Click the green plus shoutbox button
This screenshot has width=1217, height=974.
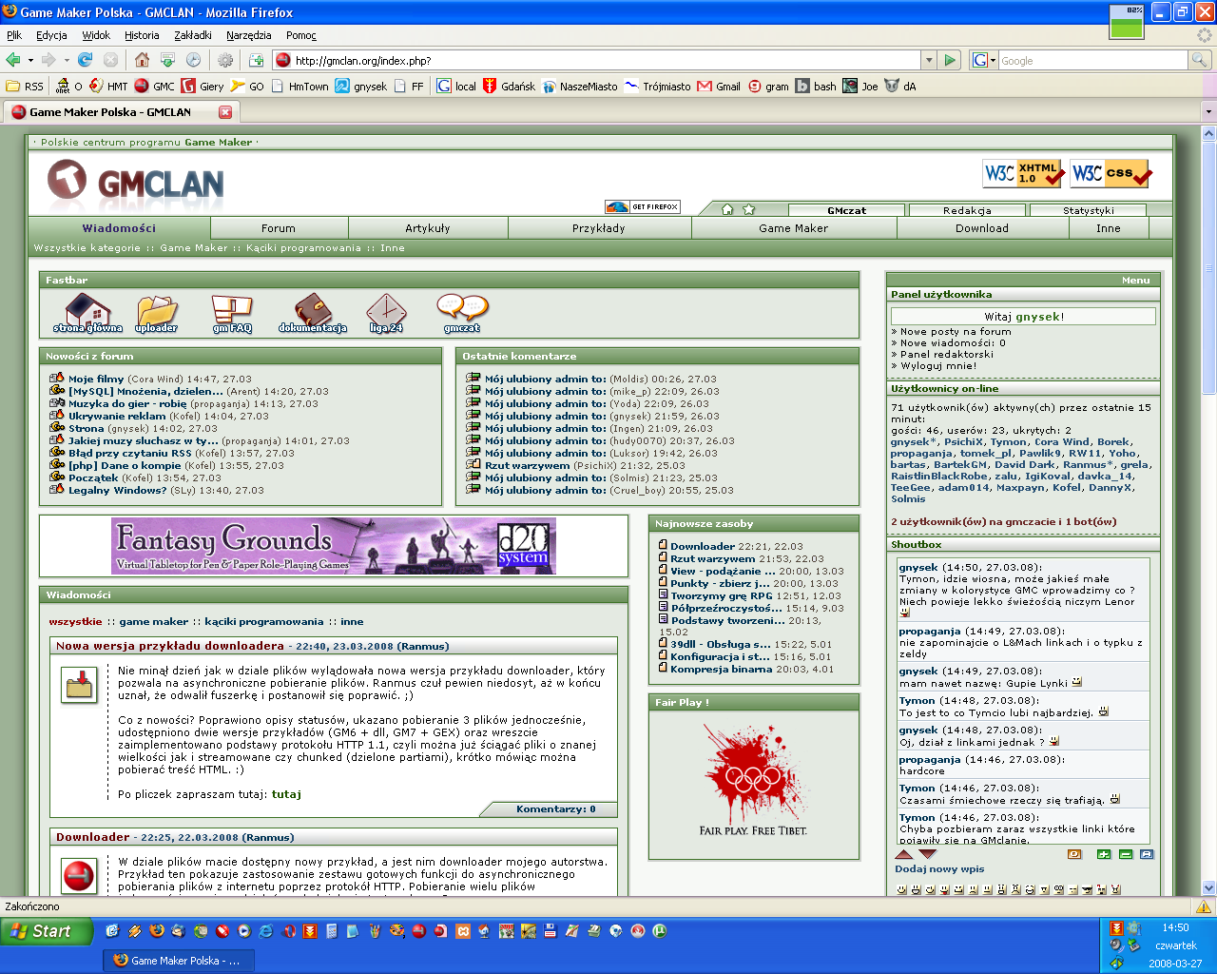tap(1103, 854)
